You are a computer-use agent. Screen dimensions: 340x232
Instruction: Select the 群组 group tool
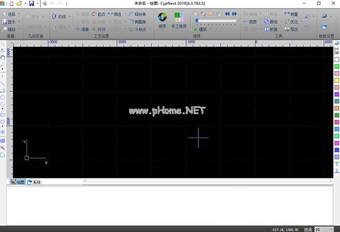tap(271, 22)
